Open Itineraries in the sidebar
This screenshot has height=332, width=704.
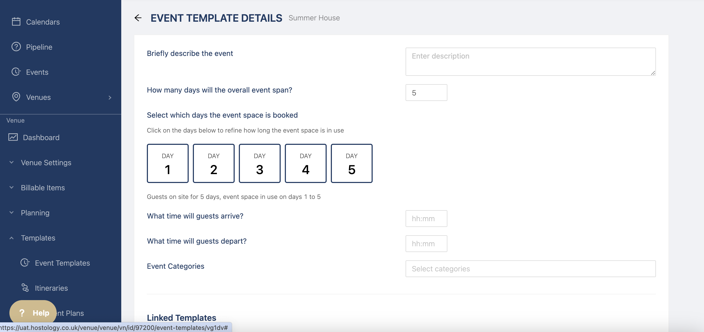51,288
